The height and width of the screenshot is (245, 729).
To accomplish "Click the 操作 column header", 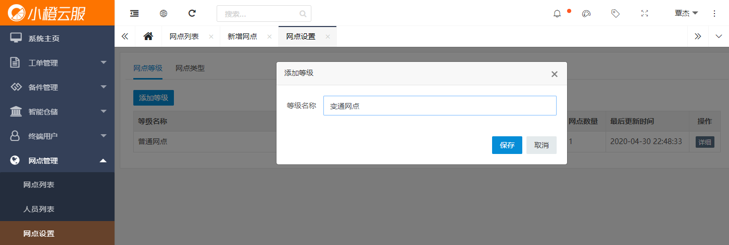I will tap(705, 121).
